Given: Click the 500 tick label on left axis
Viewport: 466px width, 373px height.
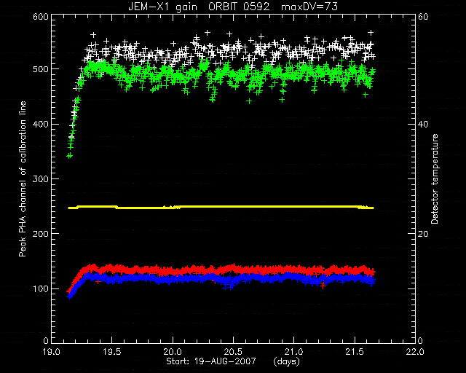Looking at the screenshot, I should click(41, 69).
